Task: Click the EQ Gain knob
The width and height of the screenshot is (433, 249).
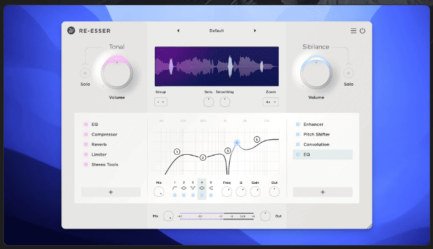Action: 255,192
